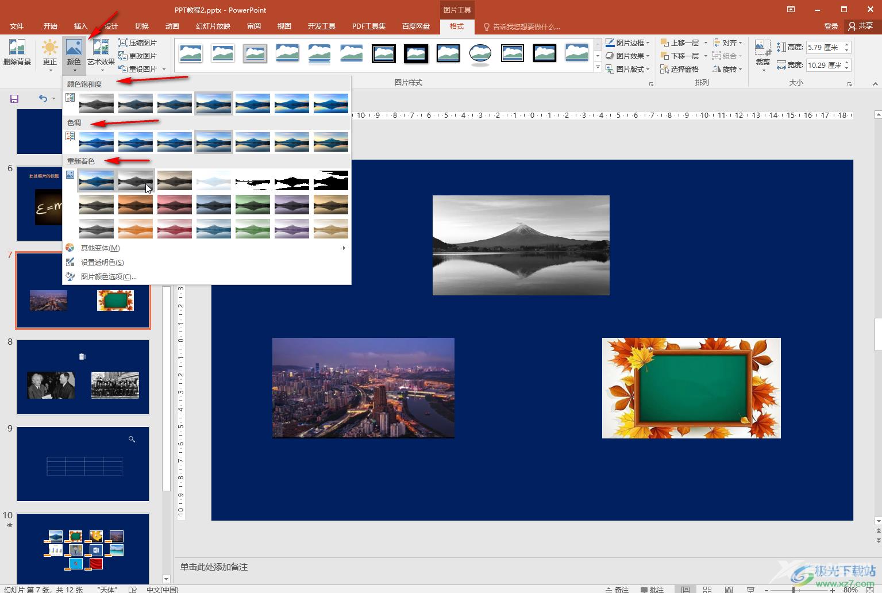The image size is (882, 593).
Task: Start slideshow from status bar icon
Action: (750, 589)
